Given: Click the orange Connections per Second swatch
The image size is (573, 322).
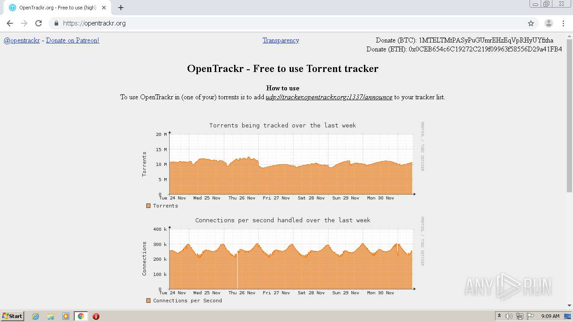Looking at the screenshot, I should [149, 301].
